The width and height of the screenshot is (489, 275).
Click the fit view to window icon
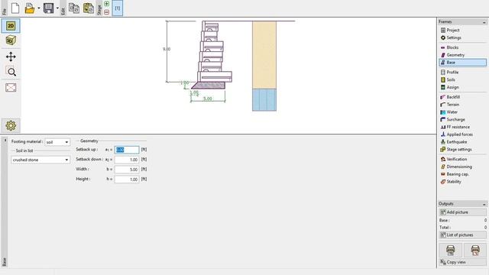(x=11, y=88)
